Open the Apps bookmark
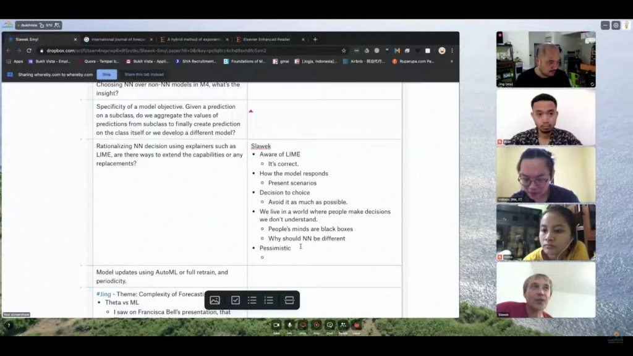The image size is (633, 356). [x=15, y=61]
